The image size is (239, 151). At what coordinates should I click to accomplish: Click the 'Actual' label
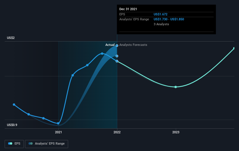[x=110, y=45]
